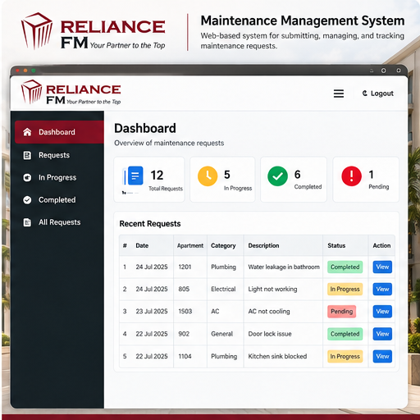The width and height of the screenshot is (420, 420).
Task: Click the green checkmark Completed icon
Action: [277, 176]
